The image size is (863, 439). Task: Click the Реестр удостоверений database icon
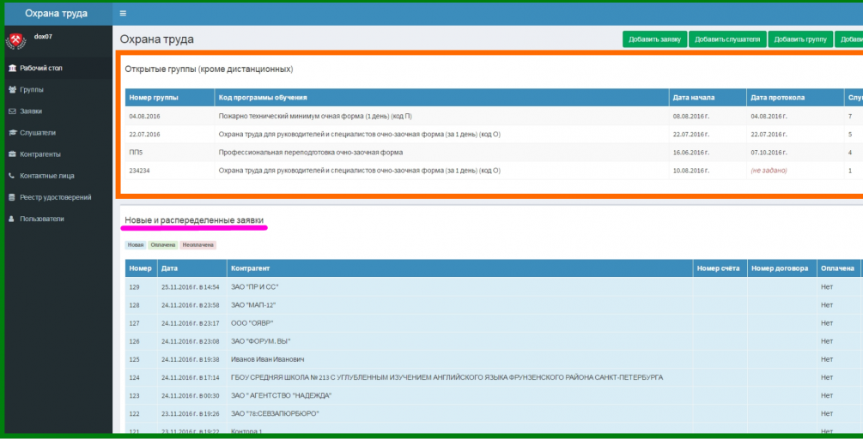pos(12,197)
